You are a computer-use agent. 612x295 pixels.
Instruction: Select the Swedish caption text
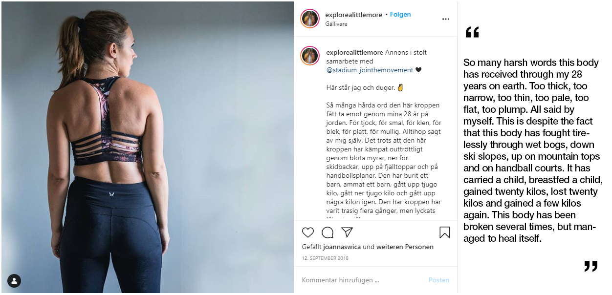(x=384, y=153)
